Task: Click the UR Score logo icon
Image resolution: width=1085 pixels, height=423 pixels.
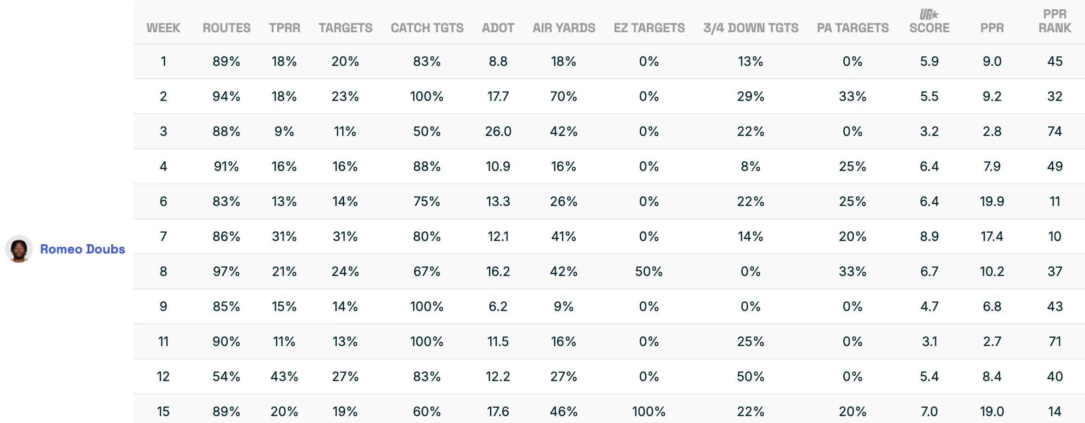Action: [x=929, y=15]
